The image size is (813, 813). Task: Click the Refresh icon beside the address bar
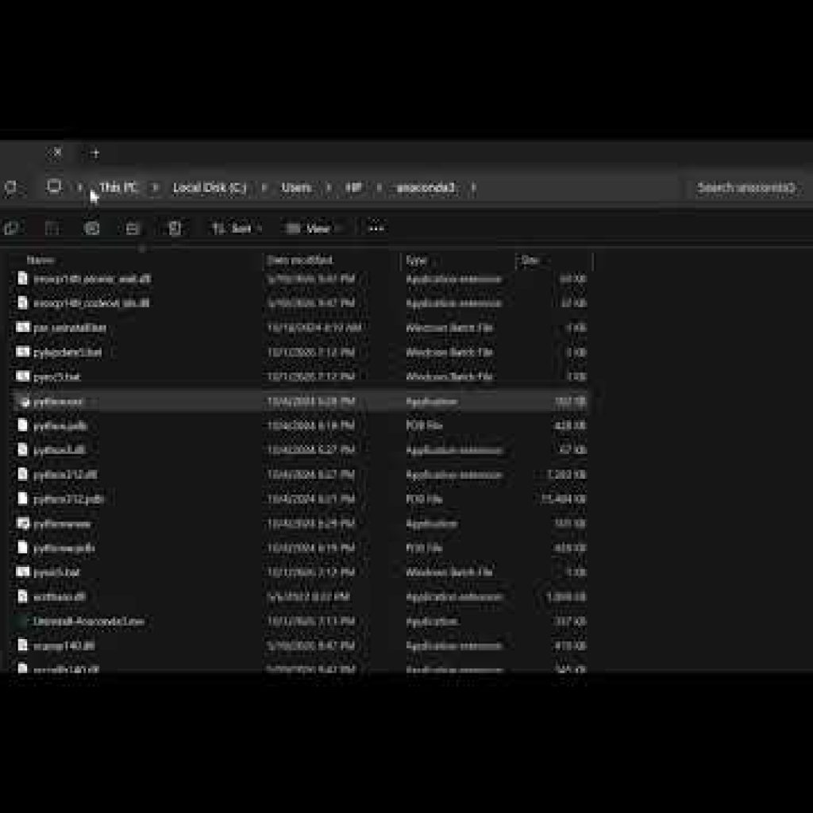pos(10,187)
